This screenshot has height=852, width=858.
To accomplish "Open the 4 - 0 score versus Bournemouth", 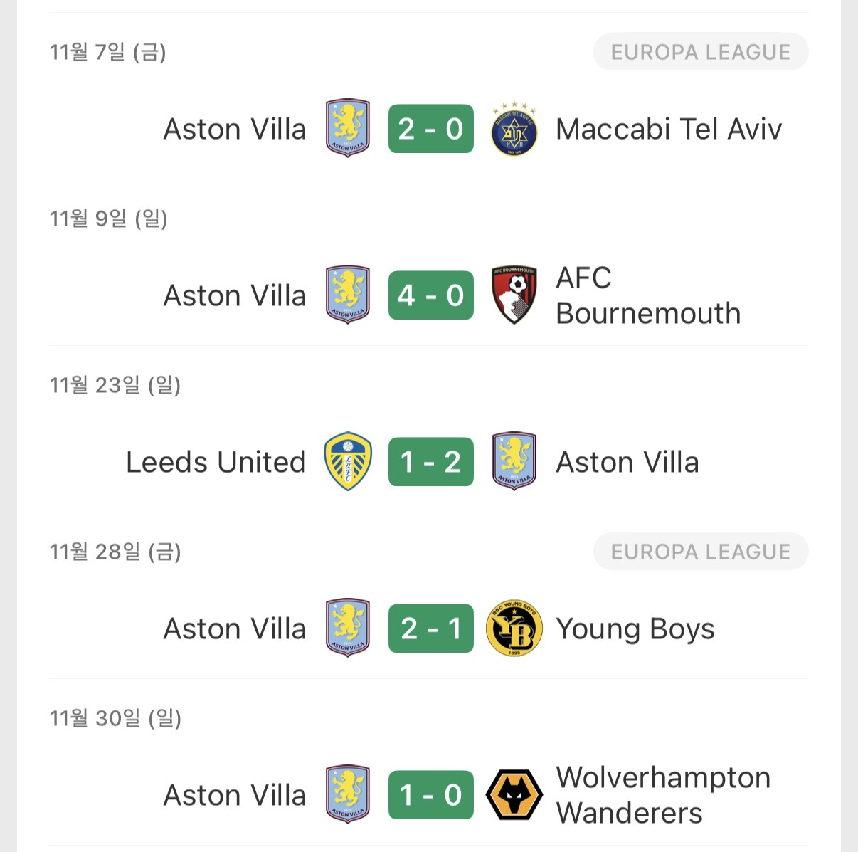I will click(x=430, y=295).
